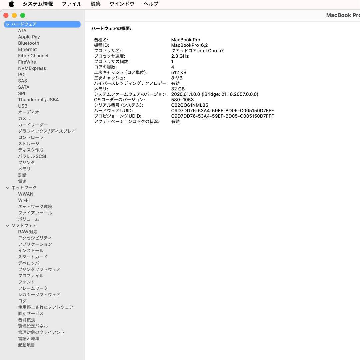Image resolution: width=360 pixels, height=360 pixels.
Task: Select RAW対応 in the sidebar
Action: (28, 232)
